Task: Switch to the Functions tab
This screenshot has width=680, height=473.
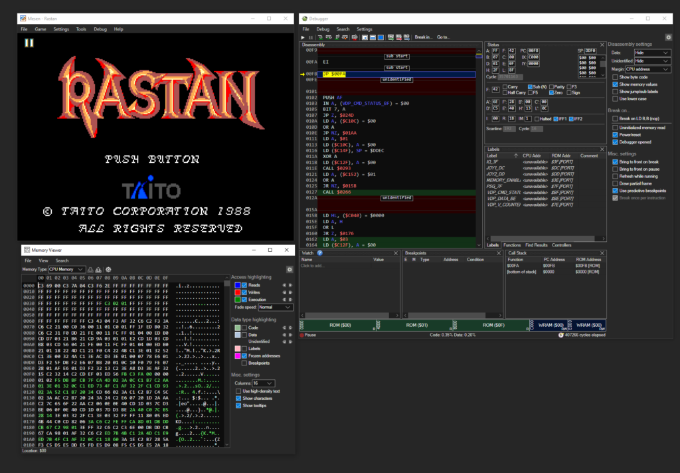Action: click(x=512, y=245)
